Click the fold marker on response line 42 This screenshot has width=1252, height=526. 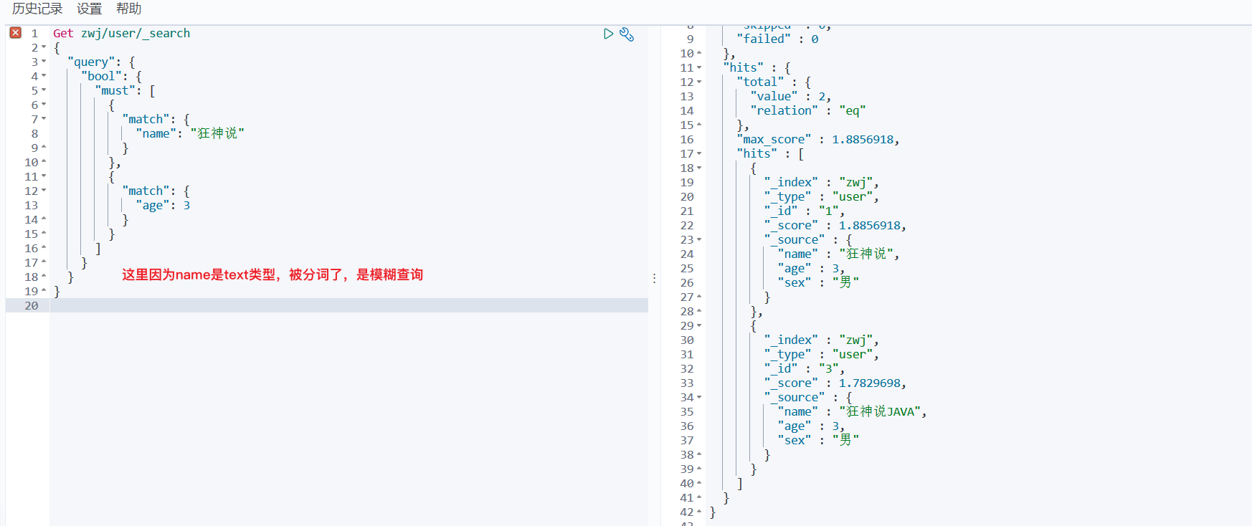pyautogui.click(x=699, y=512)
